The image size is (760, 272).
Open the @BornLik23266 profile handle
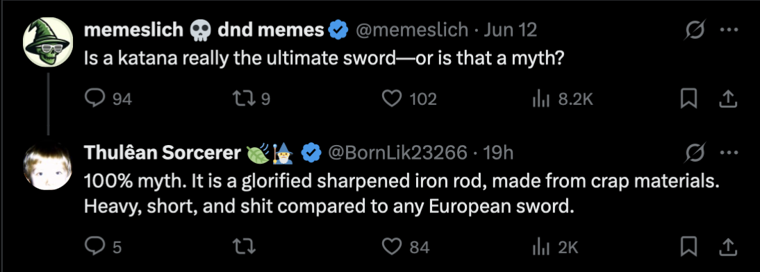tap(397, 153)
